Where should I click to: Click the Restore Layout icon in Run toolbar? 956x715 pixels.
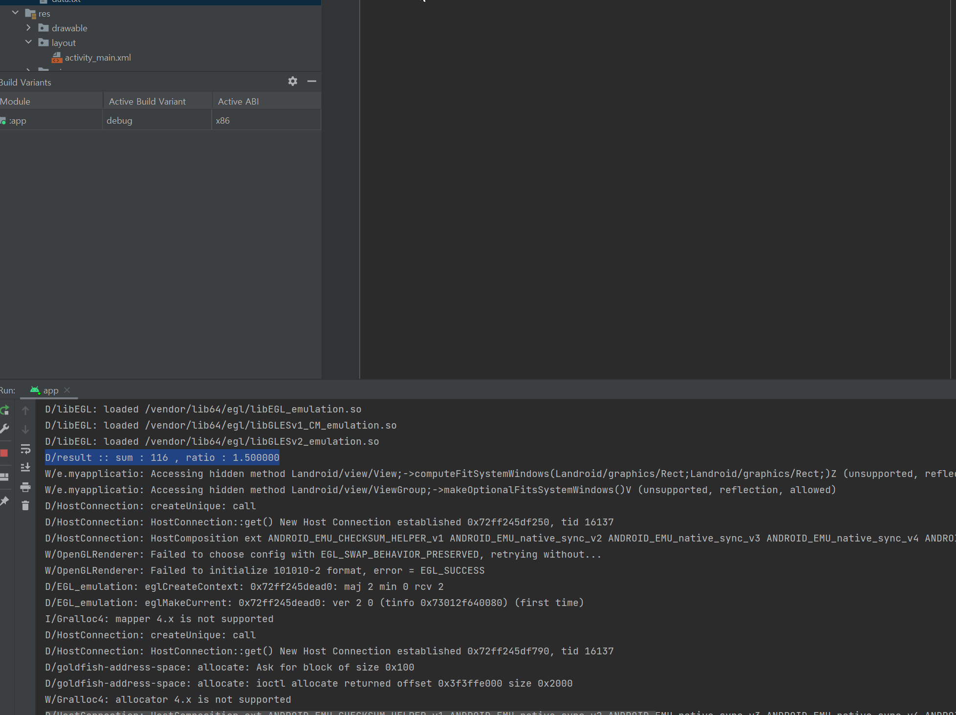4,477
